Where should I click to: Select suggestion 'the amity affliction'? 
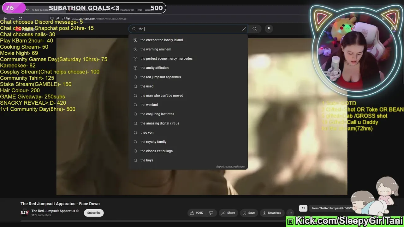(x=188, y=68)
